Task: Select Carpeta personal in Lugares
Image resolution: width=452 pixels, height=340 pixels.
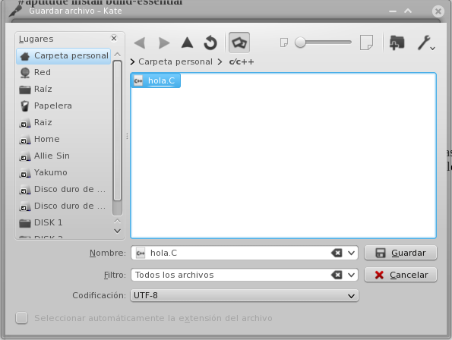Action: pyautogui.click(x=64, y=56)
